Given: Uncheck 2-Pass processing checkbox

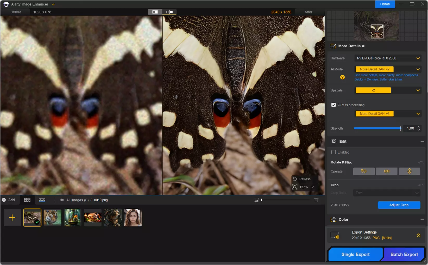Looking at the screenshot, I should [333, 105].
